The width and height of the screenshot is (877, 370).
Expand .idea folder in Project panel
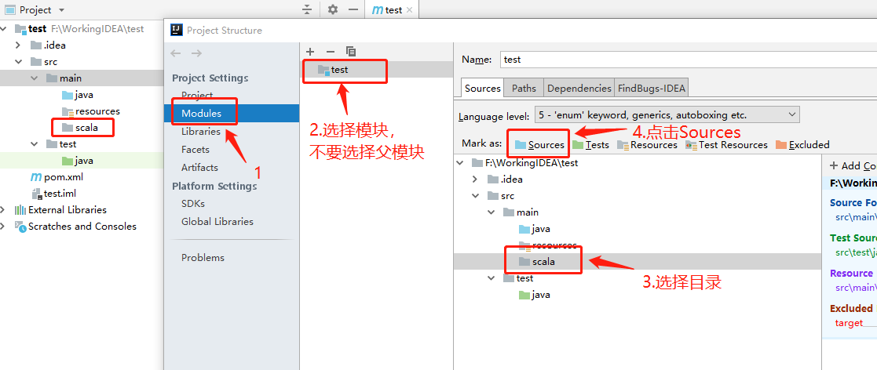pos(18,45)
